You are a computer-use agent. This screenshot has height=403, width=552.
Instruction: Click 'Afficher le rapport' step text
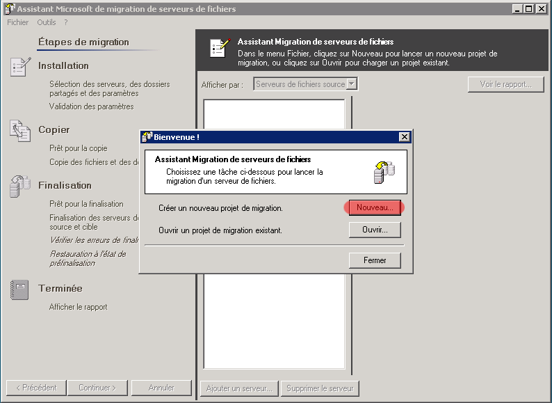(x=78, y=307)
